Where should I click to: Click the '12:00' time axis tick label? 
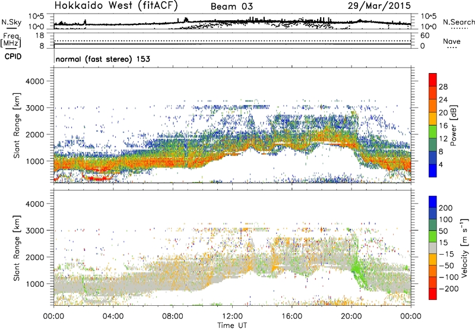coord(232,317)
